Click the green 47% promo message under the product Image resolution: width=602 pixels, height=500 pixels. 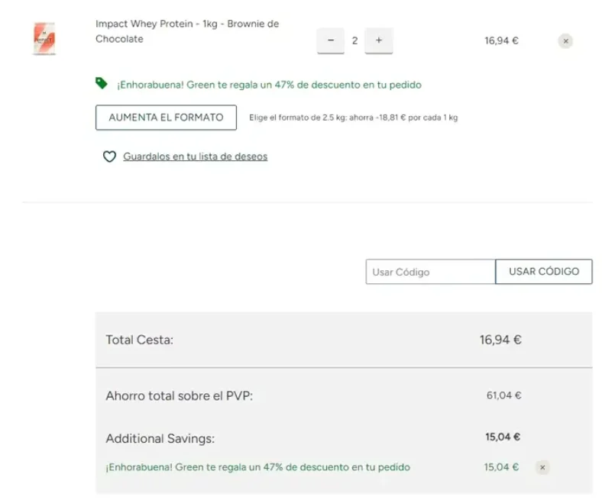[269, 85]
